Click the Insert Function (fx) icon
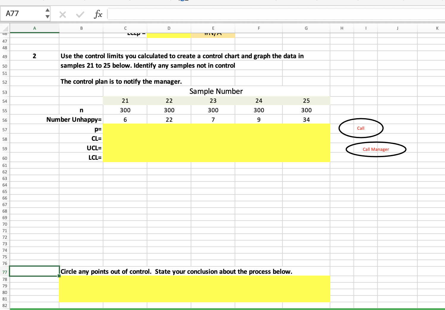 98,14
